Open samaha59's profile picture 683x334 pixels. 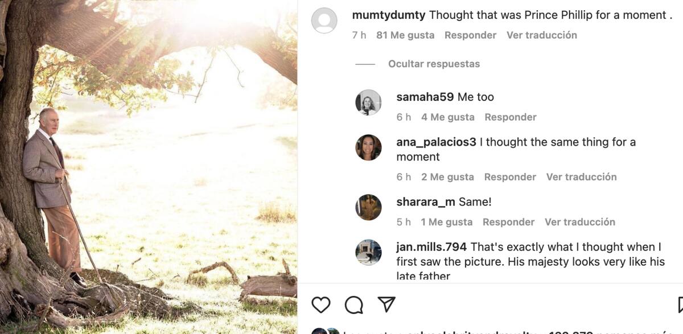(368, 102)
